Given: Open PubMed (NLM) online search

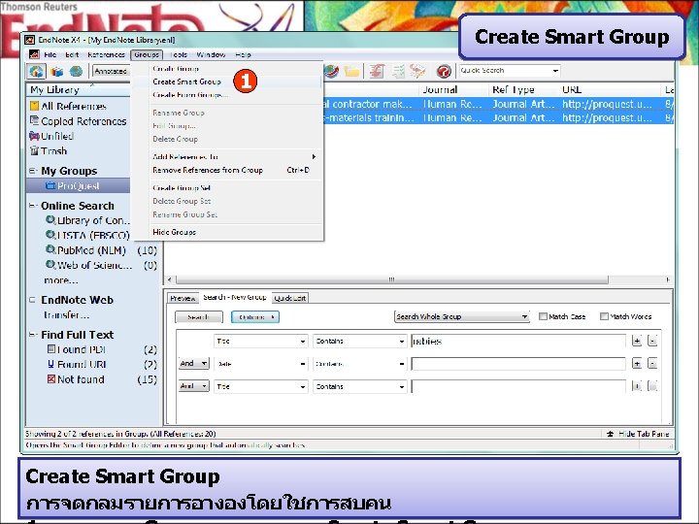Looking at the screenshot, I should pos(86,250).
